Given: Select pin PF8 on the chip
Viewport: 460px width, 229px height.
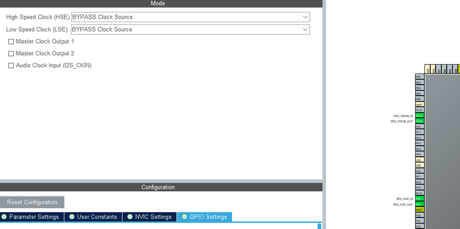Looking at the screenshot, I should 420,182.
